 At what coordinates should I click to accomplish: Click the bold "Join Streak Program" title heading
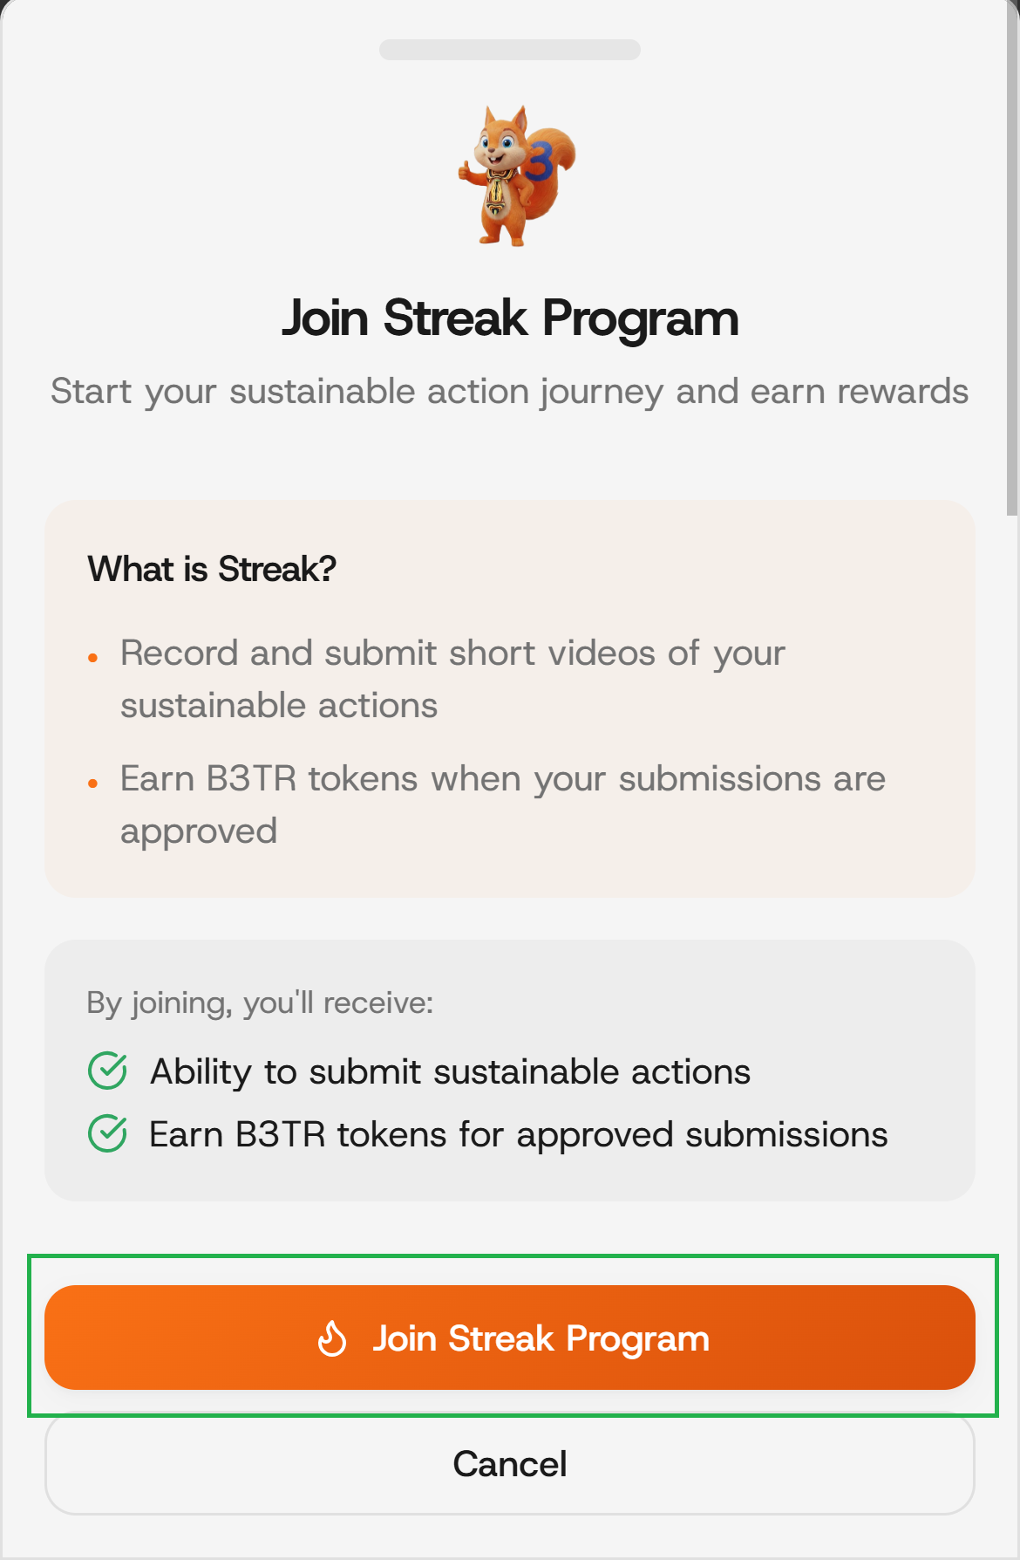coord(509,318)
